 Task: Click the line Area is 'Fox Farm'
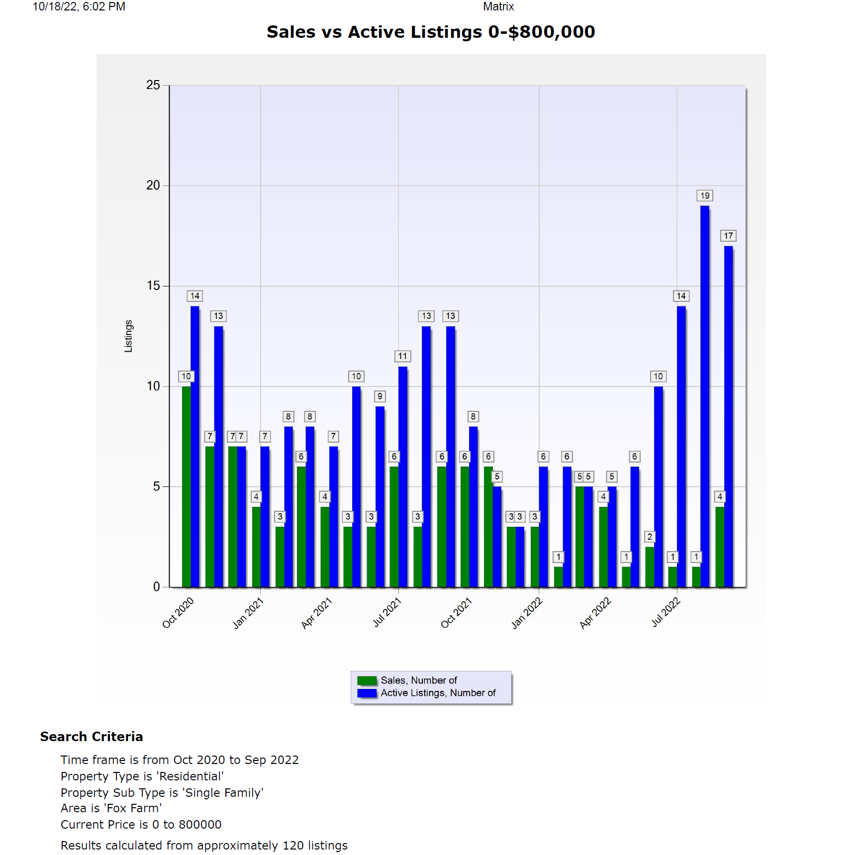coord(111,808)
